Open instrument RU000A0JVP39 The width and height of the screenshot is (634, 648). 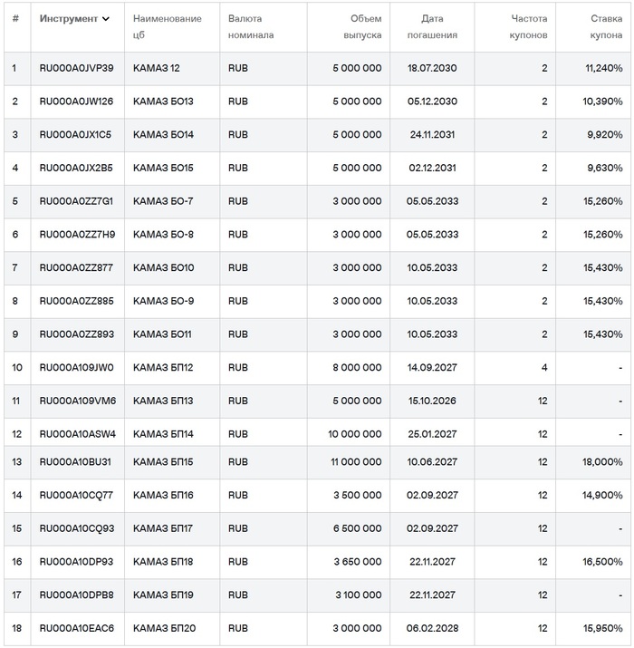(x=76, y=68)
